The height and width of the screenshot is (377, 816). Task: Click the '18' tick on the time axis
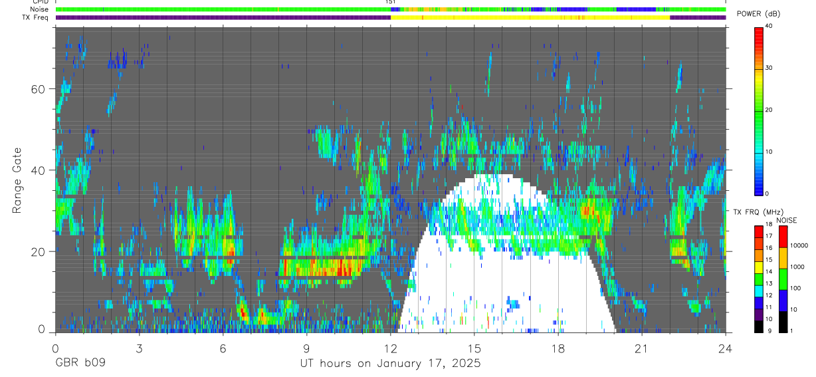[558, 348]
